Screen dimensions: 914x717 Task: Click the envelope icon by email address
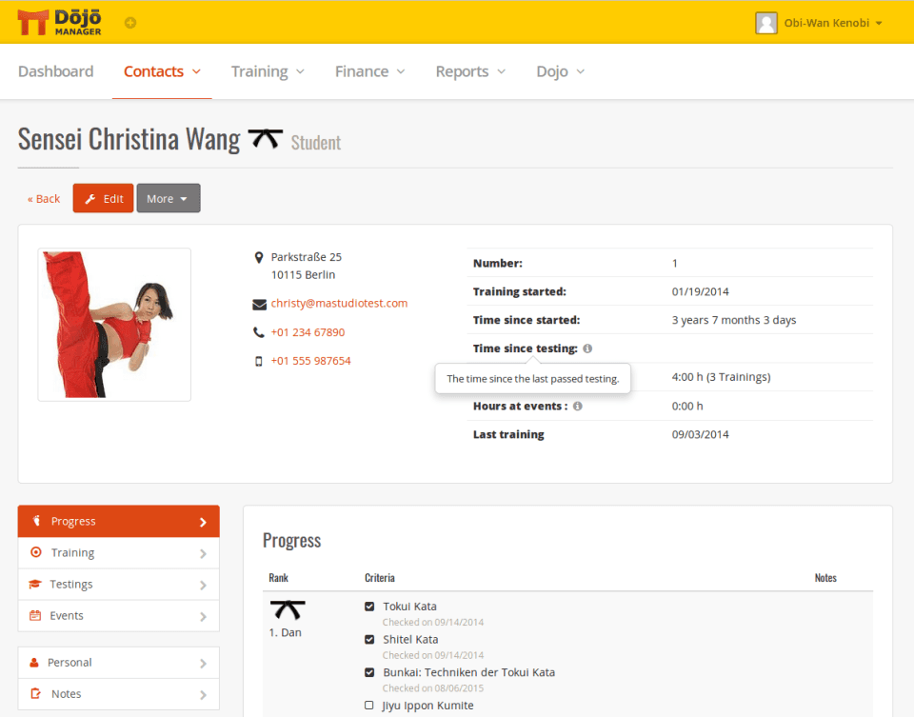[259, 305]
